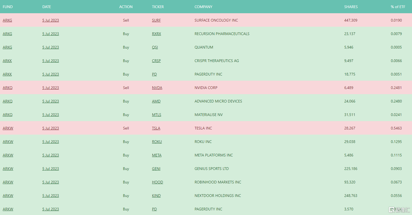Click the 225,186 shares value
The image size is (412, 215).
click(x=351, y=169)
